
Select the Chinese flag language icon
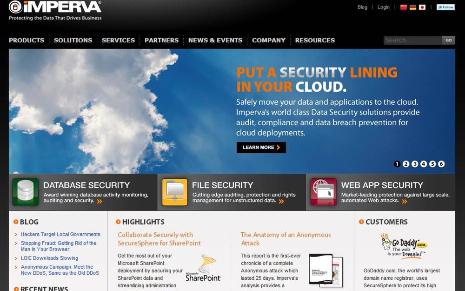click(403, 7)
